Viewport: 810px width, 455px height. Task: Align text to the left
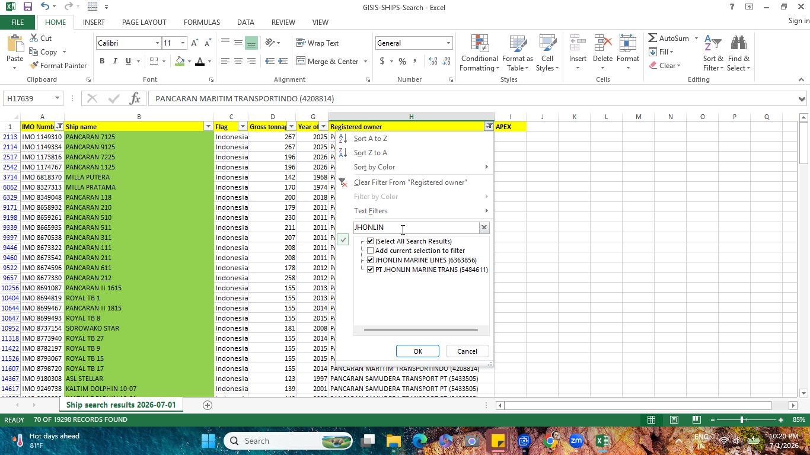point(225,61)
